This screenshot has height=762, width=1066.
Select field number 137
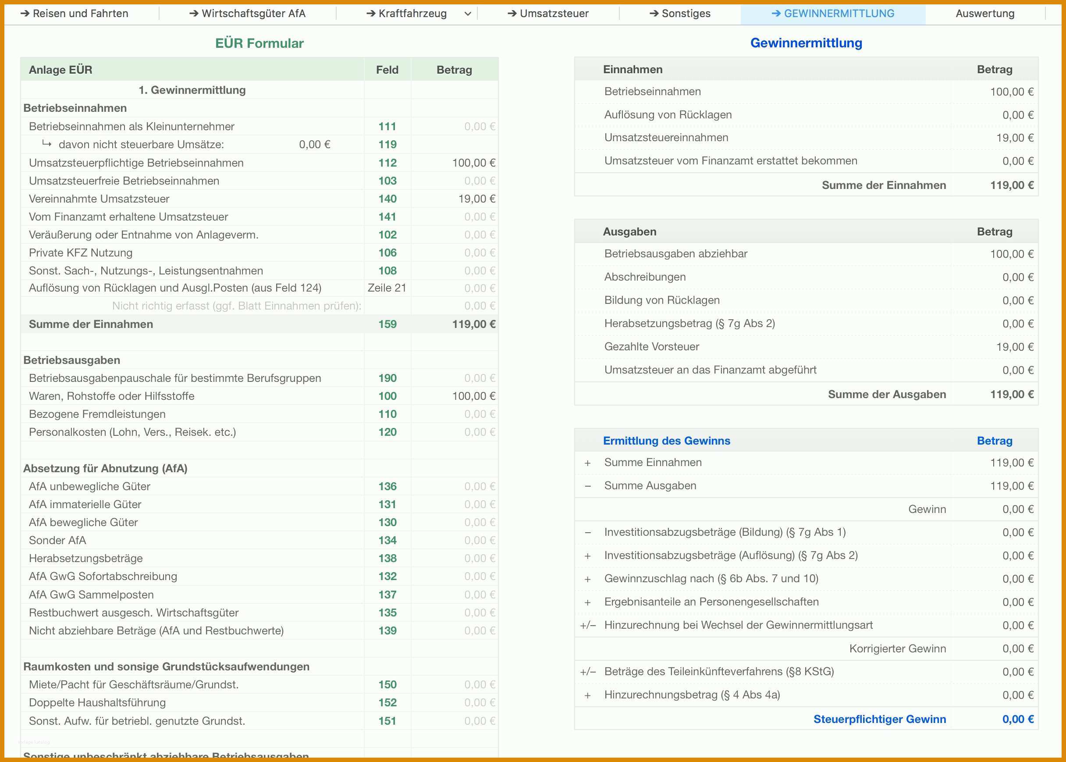(387, 595)
